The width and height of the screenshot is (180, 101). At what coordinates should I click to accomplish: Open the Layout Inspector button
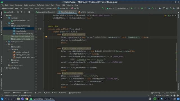coord(169,93)
